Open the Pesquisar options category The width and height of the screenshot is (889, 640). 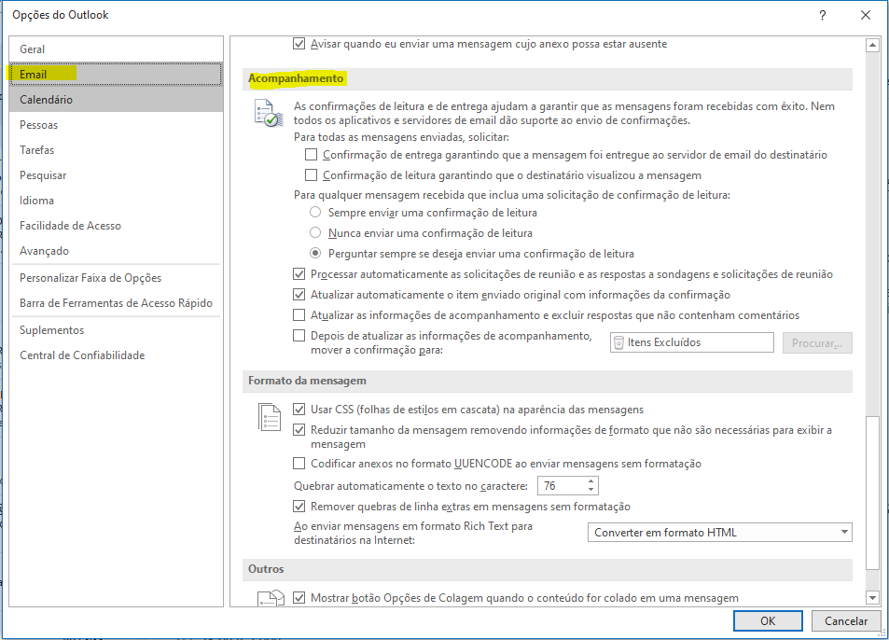click(117, 175)
